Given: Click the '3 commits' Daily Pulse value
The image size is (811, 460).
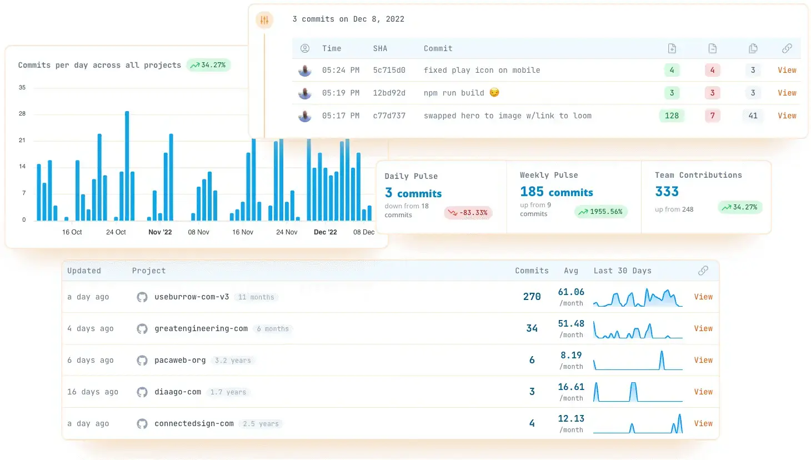Looking at the screenshot, I should point(413,193).
